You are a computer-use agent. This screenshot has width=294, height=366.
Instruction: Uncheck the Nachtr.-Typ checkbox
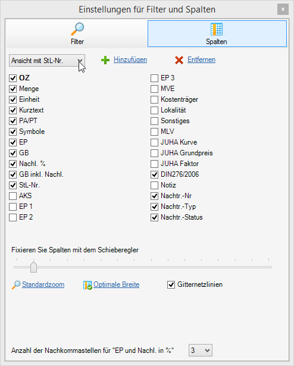tap(154, 207)
